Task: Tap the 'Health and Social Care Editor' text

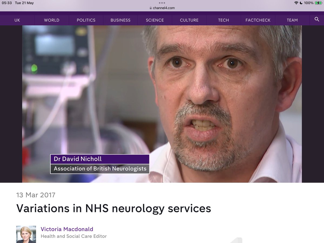Action: tap(74, 236)
